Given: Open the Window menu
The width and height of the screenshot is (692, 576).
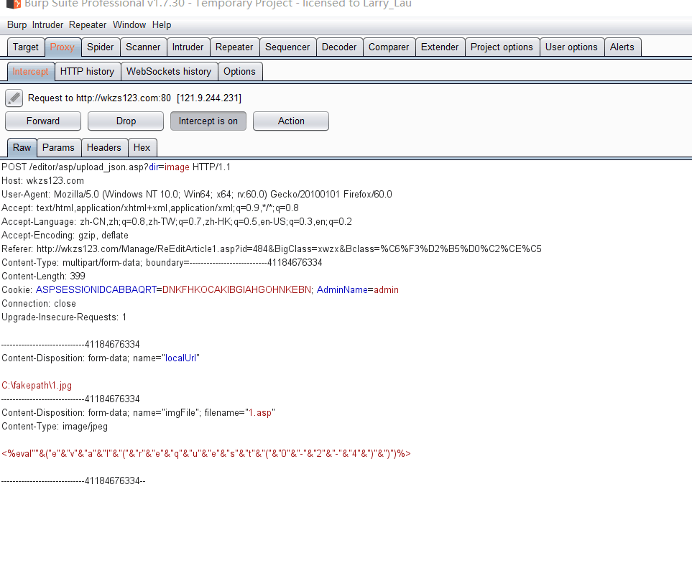Looking at the screenshot, I should click(129, 24).
